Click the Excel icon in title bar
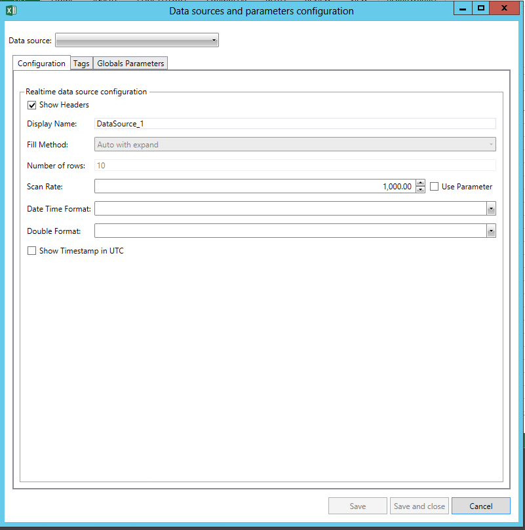The height and width of the screenshot is (530, 525). point(10,10)
